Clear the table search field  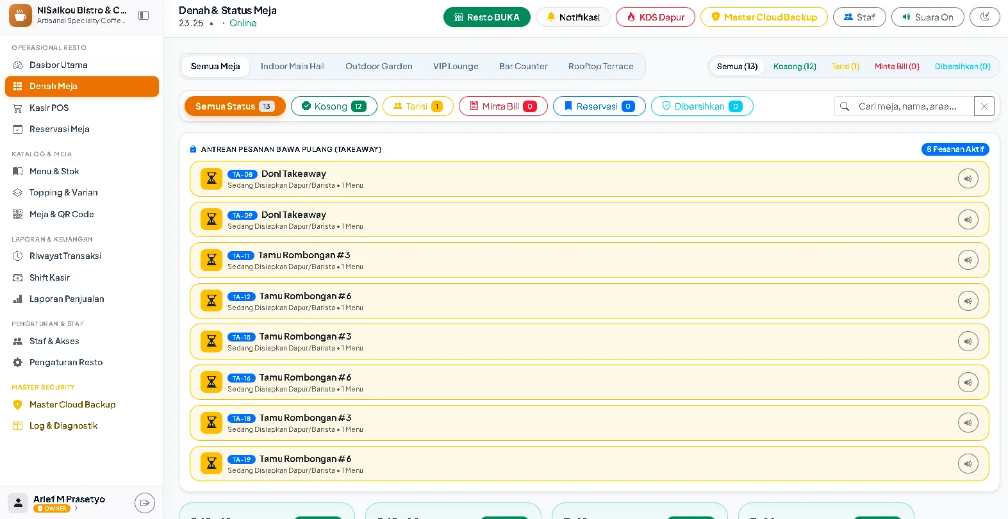pyautogui.click(x=984, y=106)
